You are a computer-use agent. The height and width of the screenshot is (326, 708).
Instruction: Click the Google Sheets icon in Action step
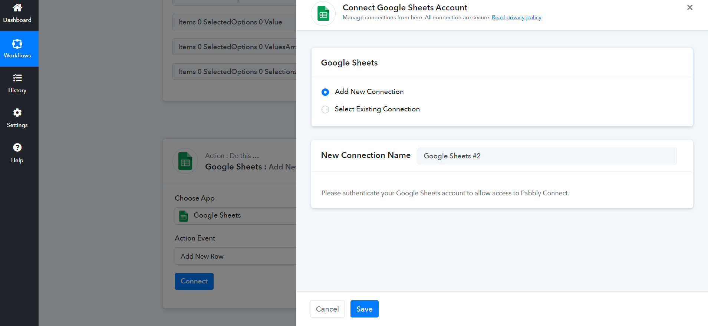point(185,161)
